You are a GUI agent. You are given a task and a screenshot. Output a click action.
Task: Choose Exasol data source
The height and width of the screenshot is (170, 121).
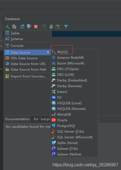click(74, 91)
